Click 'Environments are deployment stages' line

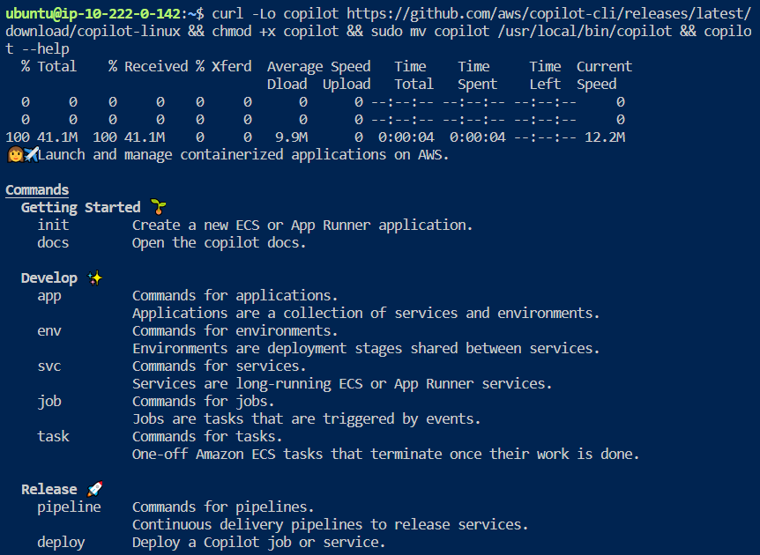point(367,349)
